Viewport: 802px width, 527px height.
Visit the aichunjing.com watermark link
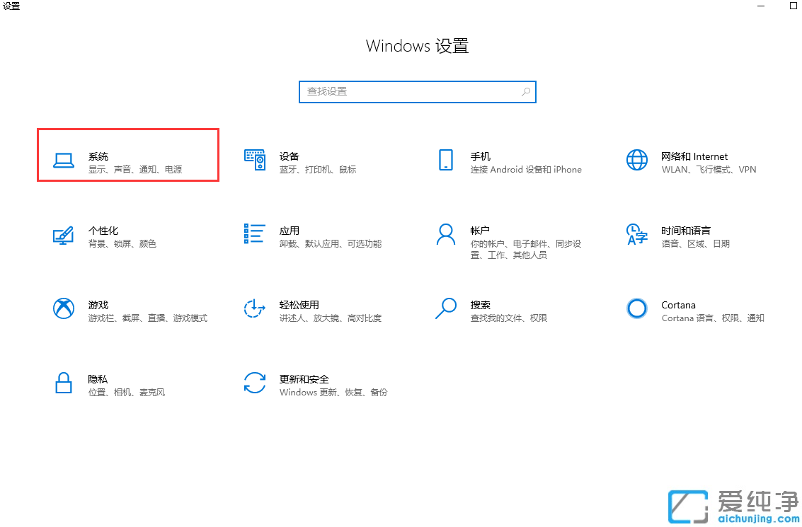click(759, 517)
